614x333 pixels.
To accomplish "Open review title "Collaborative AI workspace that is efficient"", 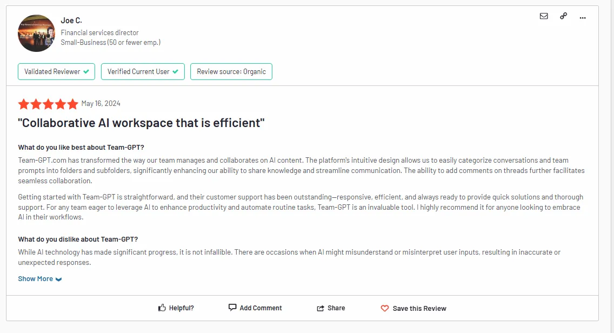I will (142, 123).
